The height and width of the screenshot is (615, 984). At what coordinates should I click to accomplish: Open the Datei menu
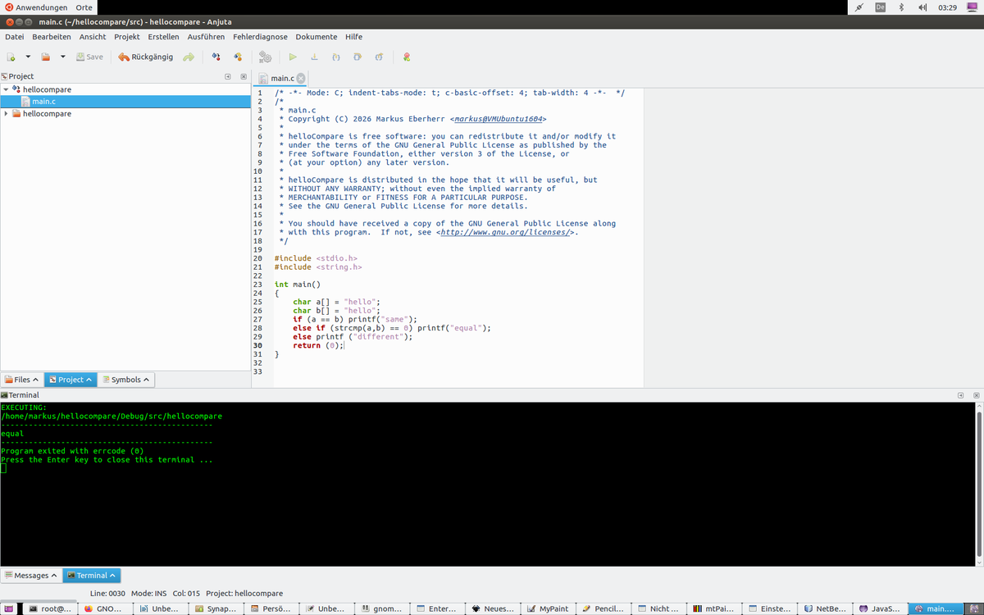click(x=15, y=37)
